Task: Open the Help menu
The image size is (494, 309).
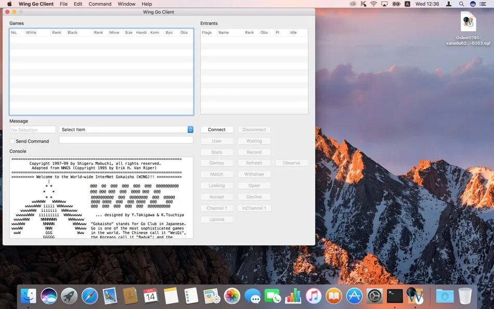Action: 147,4
